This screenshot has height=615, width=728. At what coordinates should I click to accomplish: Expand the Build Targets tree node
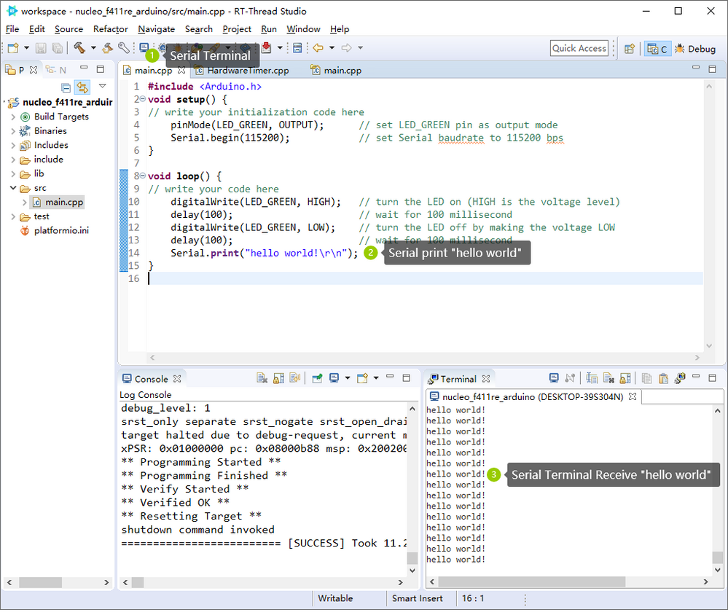click(x=13, y=117)
